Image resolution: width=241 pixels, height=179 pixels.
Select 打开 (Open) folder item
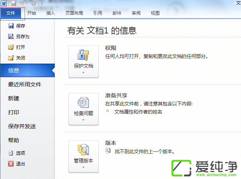20,47
